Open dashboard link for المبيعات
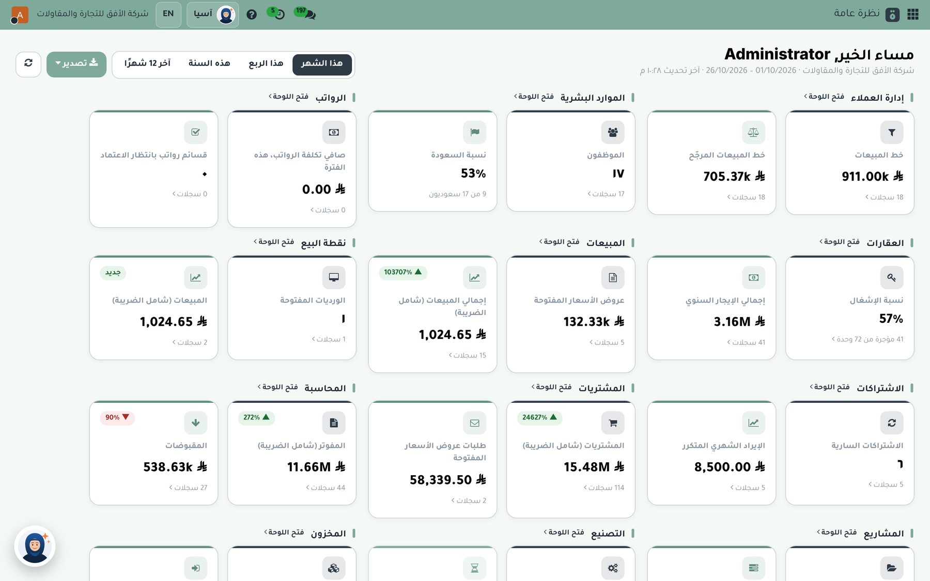 pyautogui.click(x=560, y=242)
